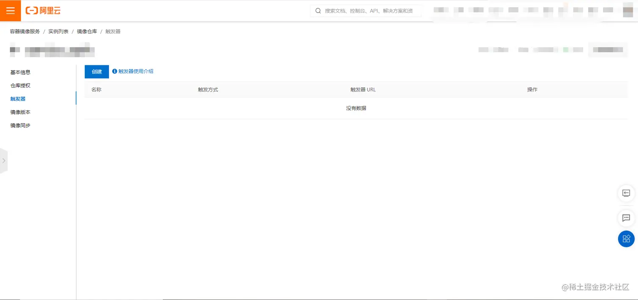Open 镜像版本 in the sidebar
Image resolution: width=638 pixels, height=300 pixels.
tap(20, 112)
